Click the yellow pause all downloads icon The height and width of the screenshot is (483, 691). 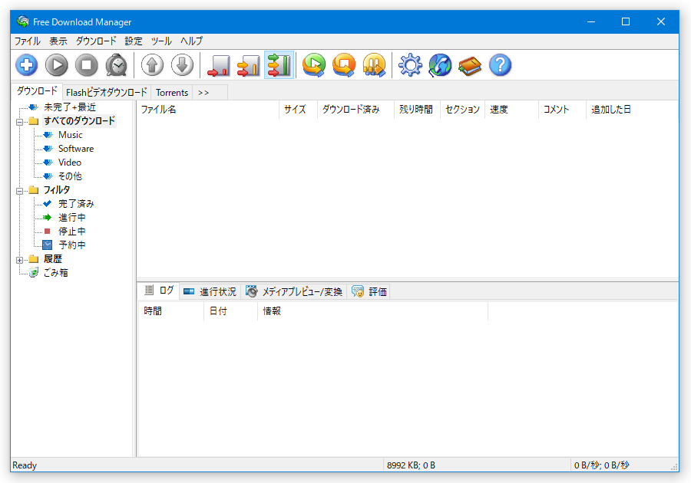pyautogui.click(x=374, y=65)
